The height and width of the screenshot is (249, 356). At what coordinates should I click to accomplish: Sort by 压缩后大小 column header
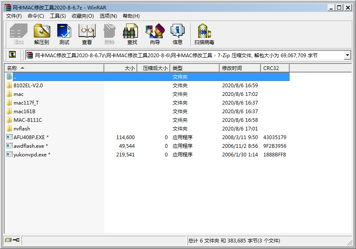coord(153,68)
